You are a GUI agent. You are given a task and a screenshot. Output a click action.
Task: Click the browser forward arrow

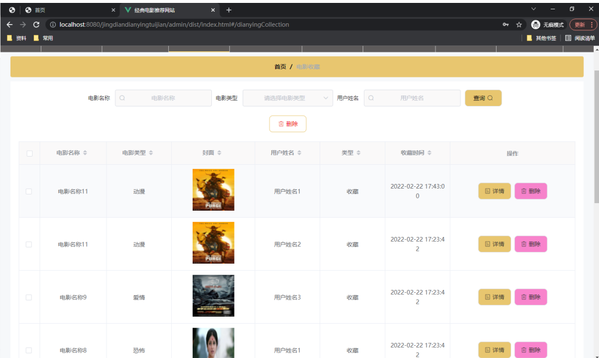point(23,24)
